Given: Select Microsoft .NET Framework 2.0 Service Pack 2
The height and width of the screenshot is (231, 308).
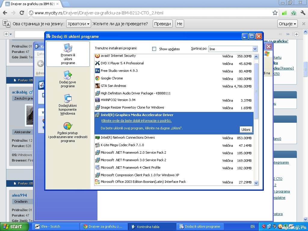Looking at the screenshot, I should tap(174, 152).
